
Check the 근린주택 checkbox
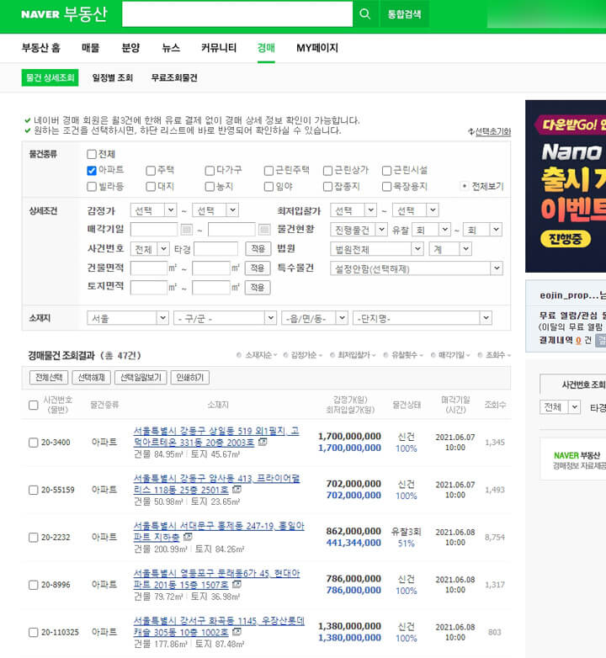tap(268, 170)
